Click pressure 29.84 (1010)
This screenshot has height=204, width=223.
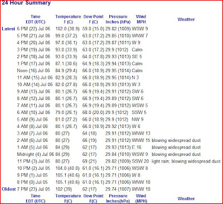pos(118,154)
